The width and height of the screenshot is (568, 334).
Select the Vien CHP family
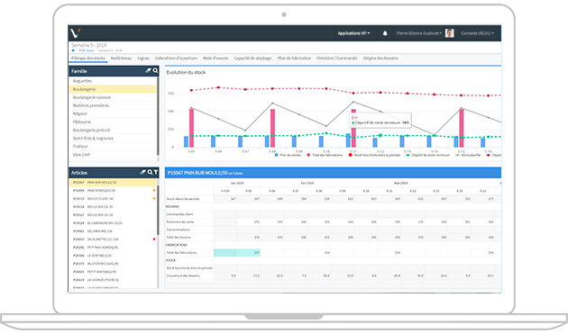point(113,155)
